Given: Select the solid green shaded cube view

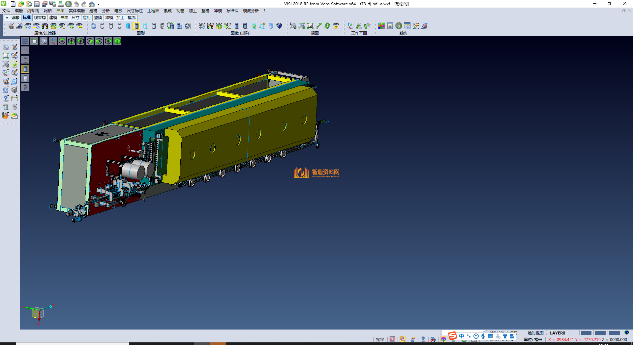Looking at the screenshot, I should pyautogui.click(x=117, y=41).
